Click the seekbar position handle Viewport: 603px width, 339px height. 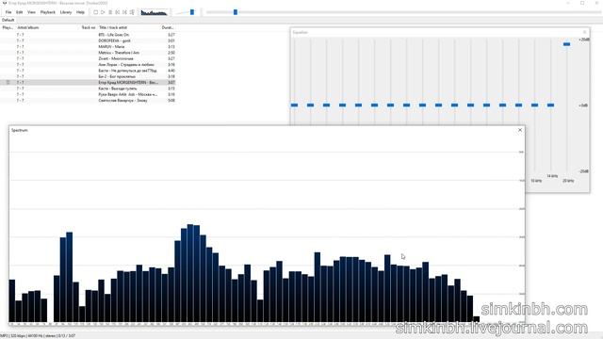[236, 12]
